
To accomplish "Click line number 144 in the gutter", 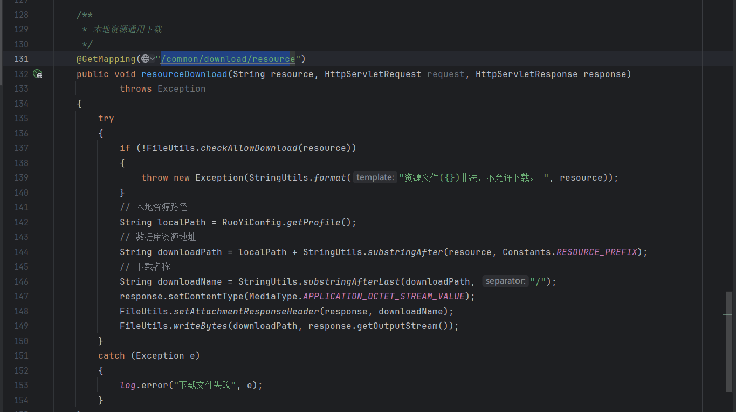I will tap(21, 252).
